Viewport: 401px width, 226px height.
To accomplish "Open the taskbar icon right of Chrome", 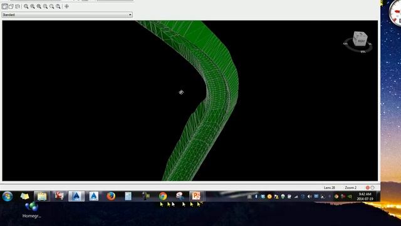I will tap(180, 196).
